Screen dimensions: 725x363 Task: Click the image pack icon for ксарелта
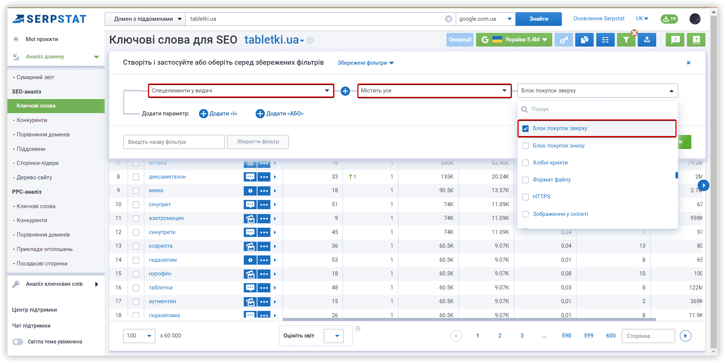[250, 246]
